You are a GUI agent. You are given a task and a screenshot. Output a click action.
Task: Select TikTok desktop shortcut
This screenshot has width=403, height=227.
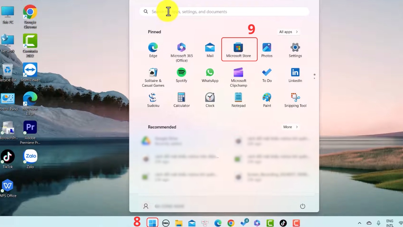pos(8,159)
